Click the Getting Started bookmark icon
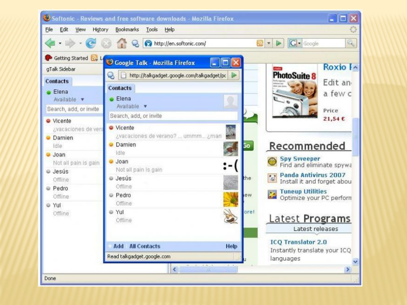 pos(48,58)
